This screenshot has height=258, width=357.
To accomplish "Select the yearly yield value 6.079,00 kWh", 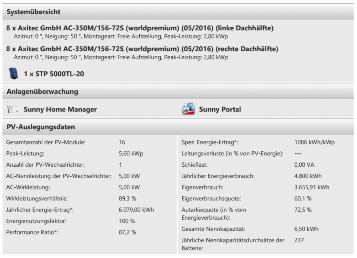I will pyautogui.click(x=136, y=210).
